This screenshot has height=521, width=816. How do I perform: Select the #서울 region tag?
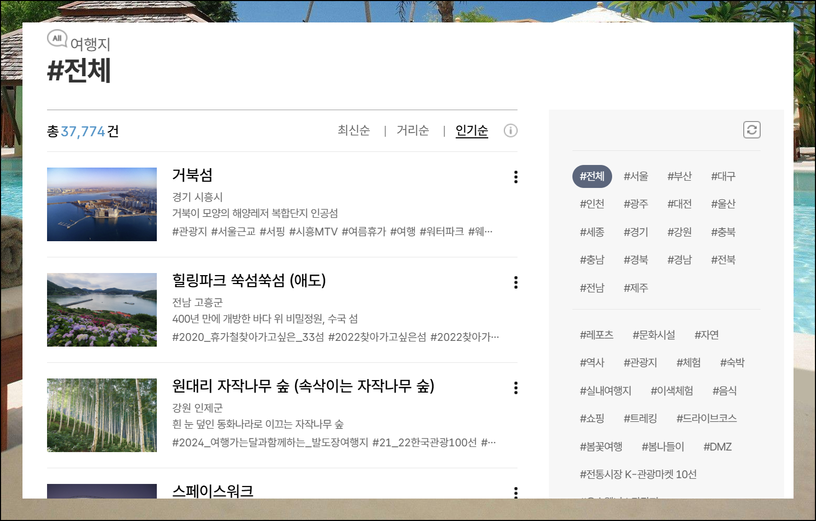(636, 176)
